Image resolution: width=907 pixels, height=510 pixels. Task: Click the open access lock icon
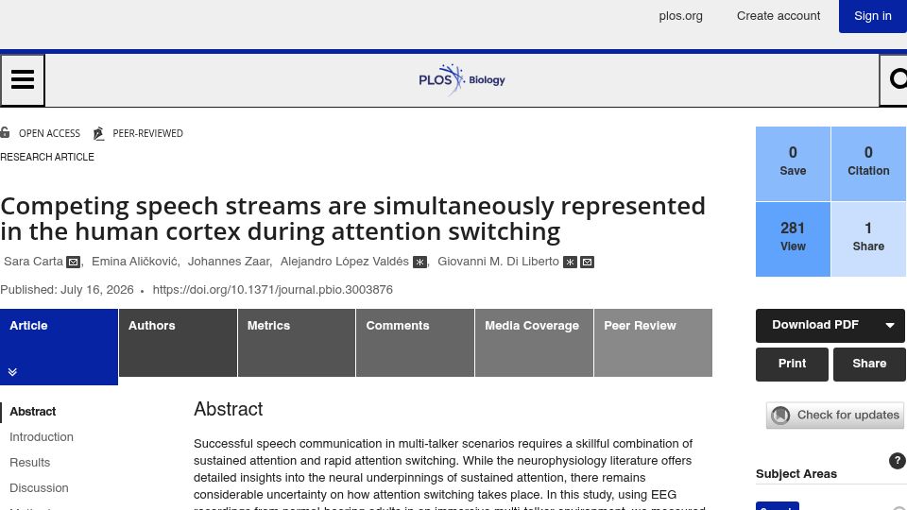(5, 133)
